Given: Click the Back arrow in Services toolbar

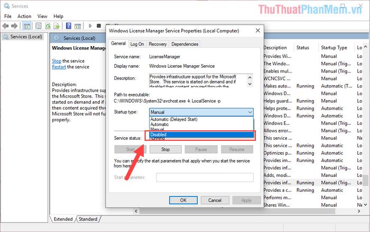Looking at the screenshot, I should pyautogui.click(x=5, y=26).
